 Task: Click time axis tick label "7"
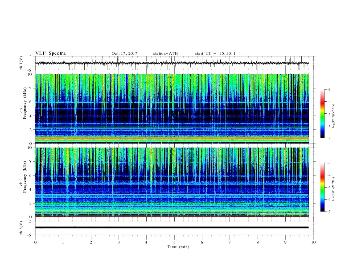[x=230, y=242]
